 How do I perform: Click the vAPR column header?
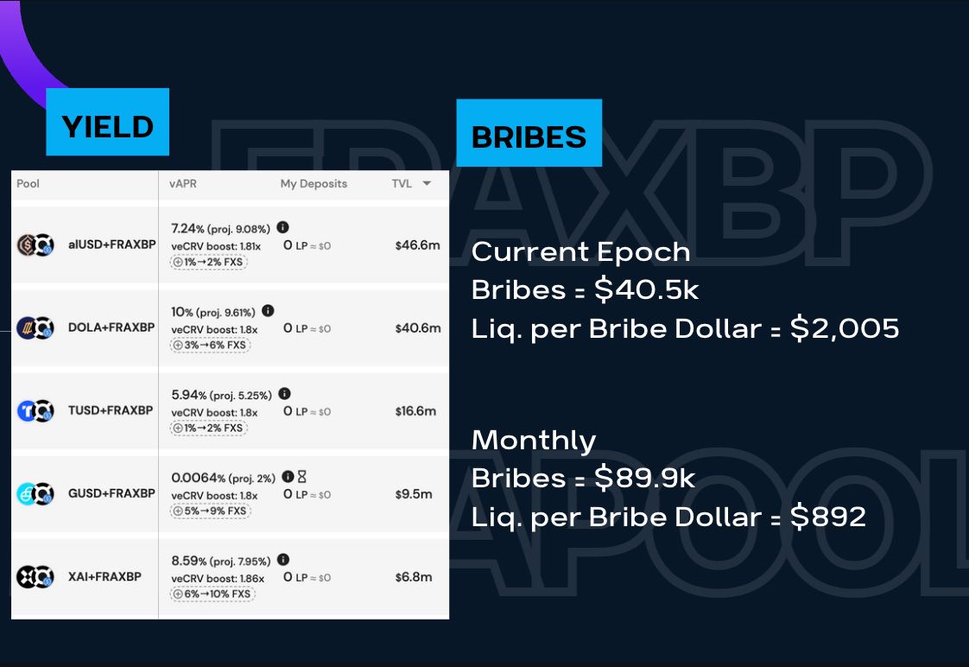[x=183, y=184]
